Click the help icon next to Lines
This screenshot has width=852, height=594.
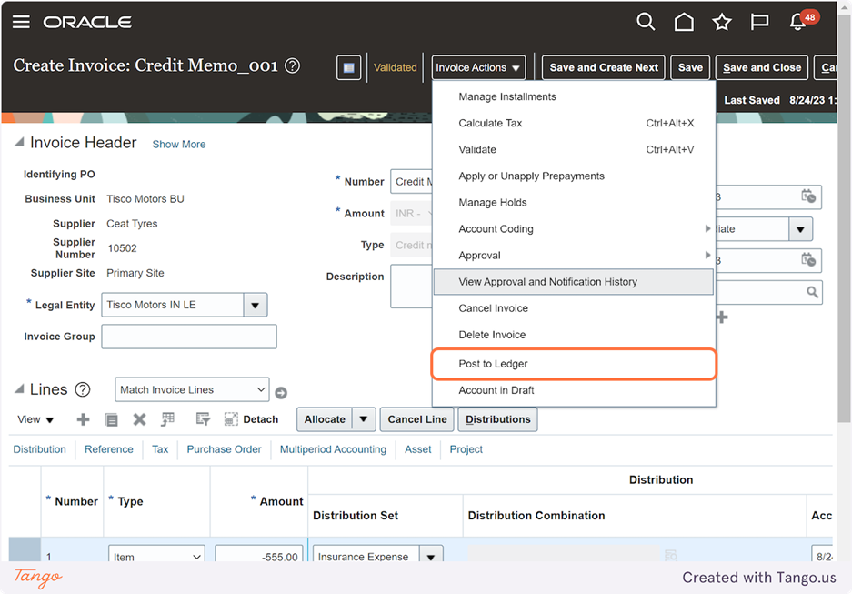(x=83, y=389)
